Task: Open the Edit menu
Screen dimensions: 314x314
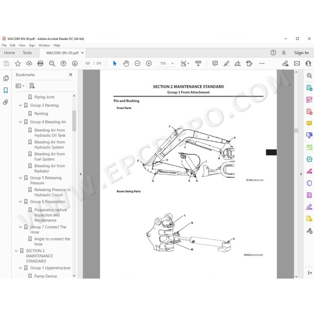Action: (13, 45)
